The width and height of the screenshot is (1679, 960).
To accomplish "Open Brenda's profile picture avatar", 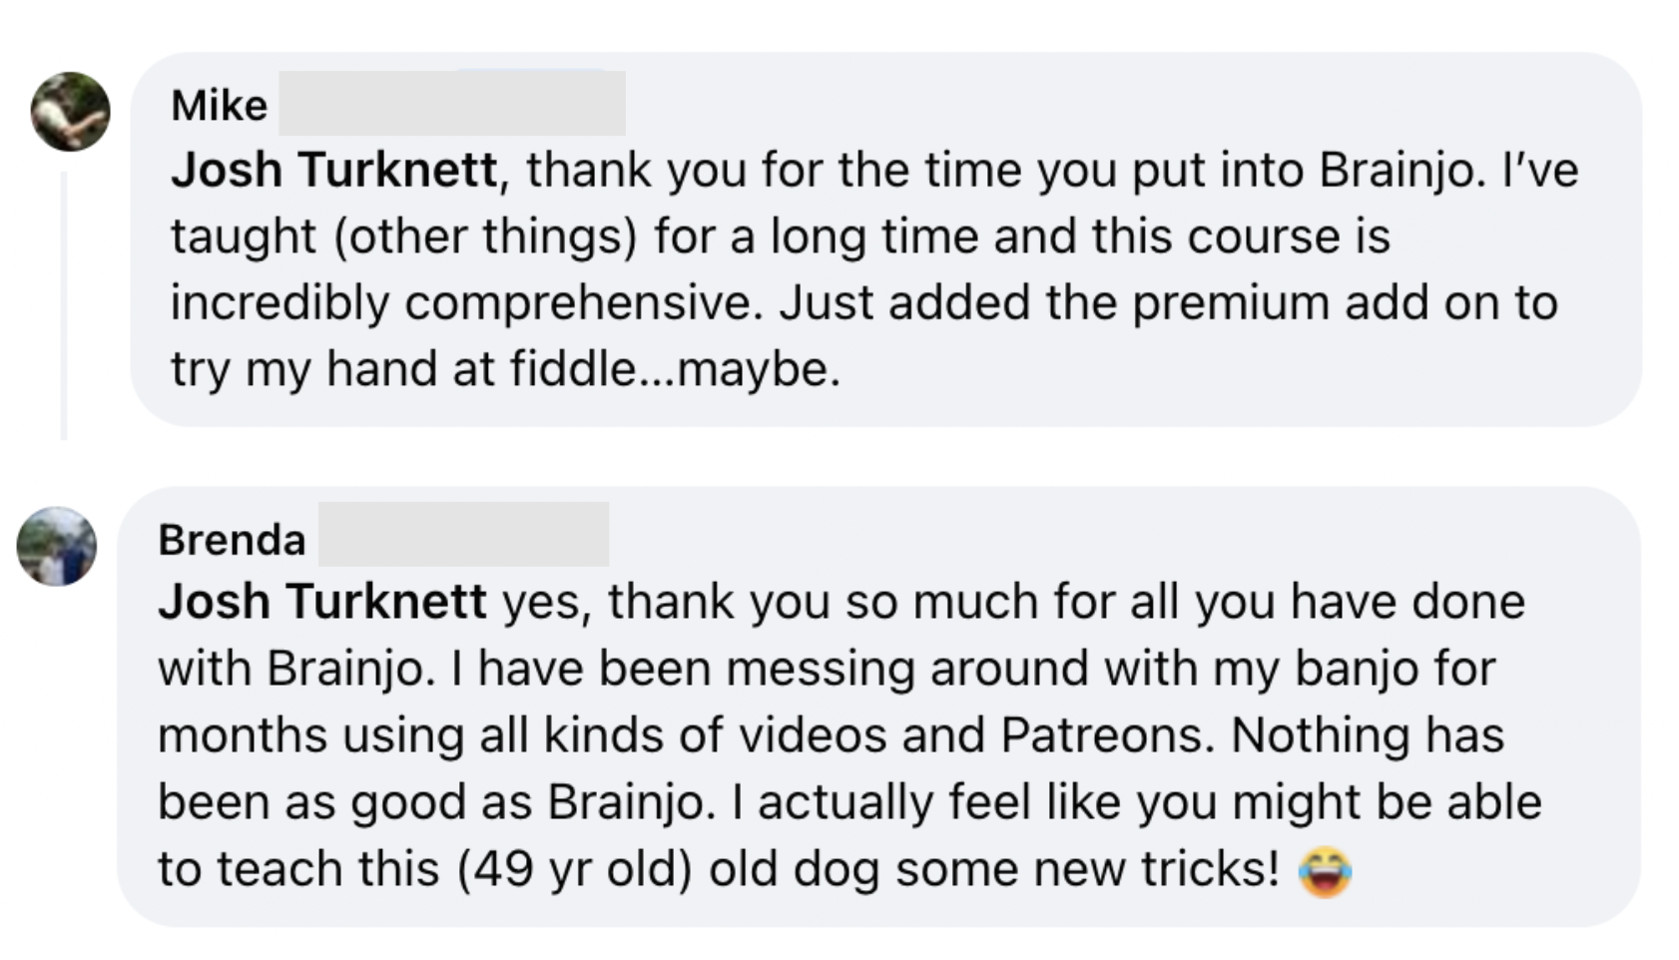I will click(57, 546).
